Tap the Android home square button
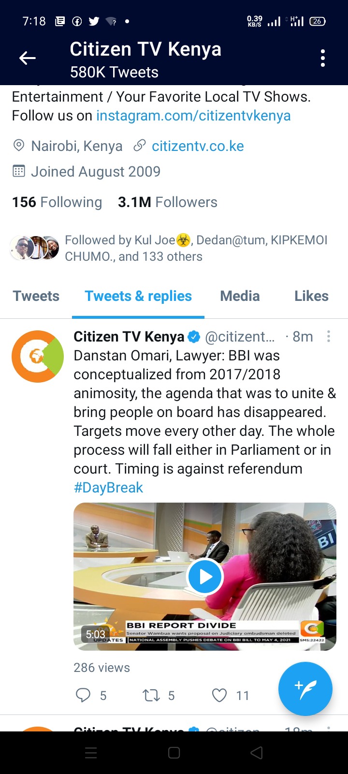348x774 pixels. (x=174, y=753)
